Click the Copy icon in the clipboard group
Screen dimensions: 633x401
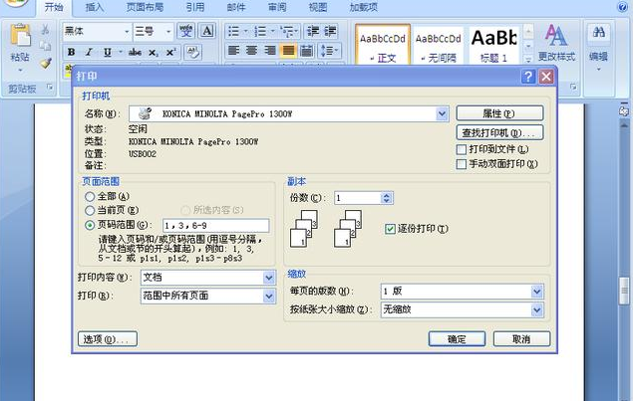point(45,46)
